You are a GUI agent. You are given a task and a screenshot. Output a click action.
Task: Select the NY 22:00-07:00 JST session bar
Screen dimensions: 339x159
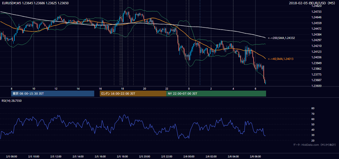tap(216, 94)
